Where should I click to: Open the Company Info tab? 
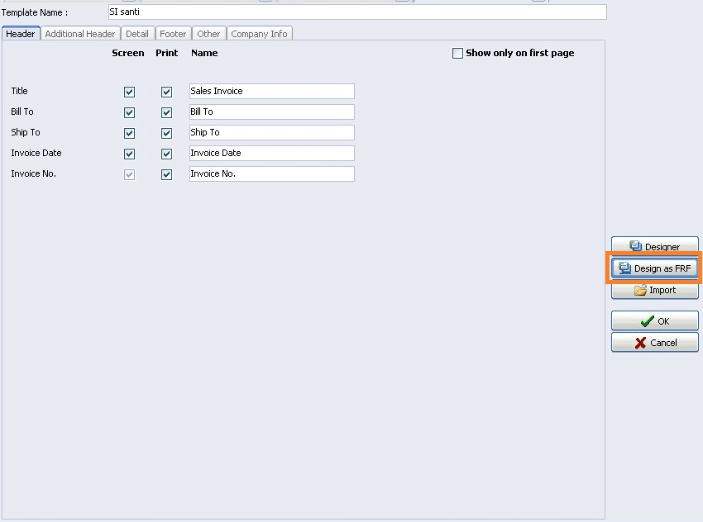[259, 34]
